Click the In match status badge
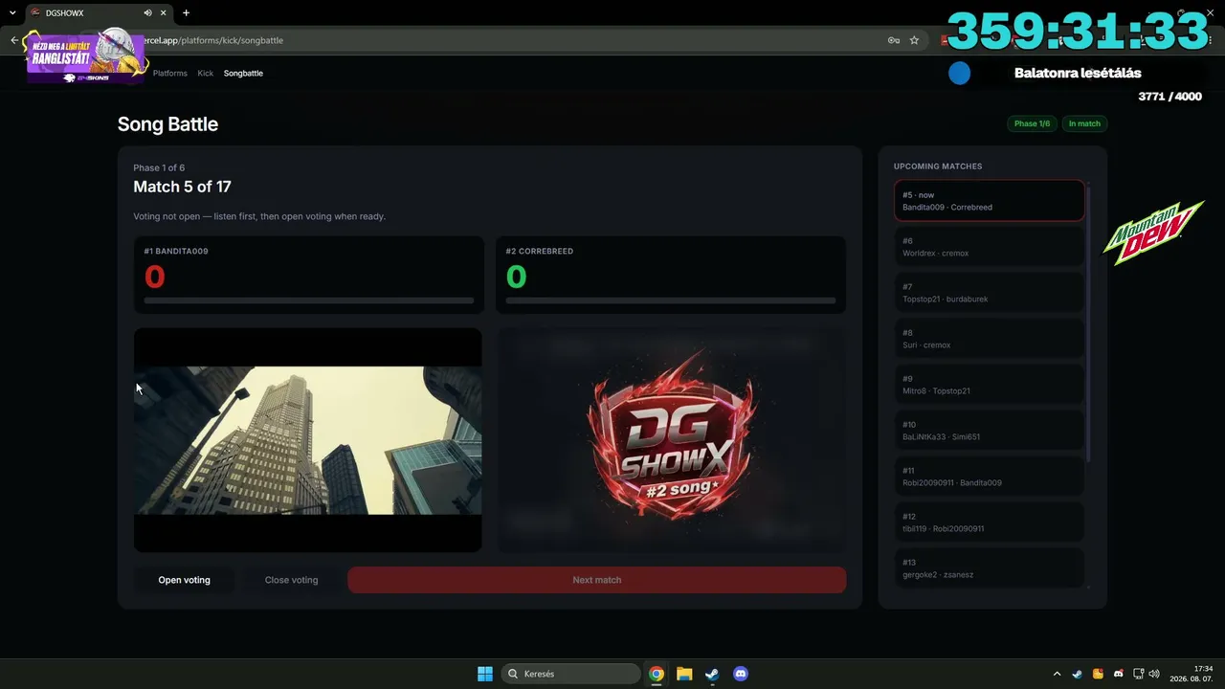The width and height of the screenshot is (1225, 689). pos(1084,123)
